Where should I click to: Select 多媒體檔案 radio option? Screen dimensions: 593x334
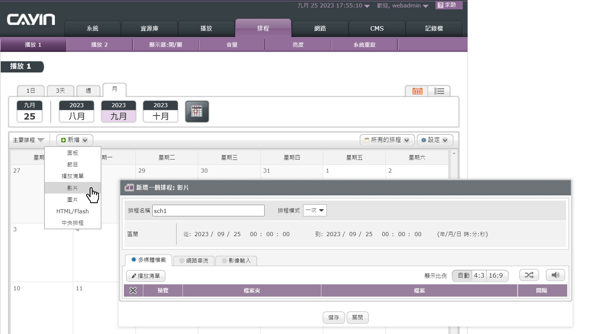134,260
